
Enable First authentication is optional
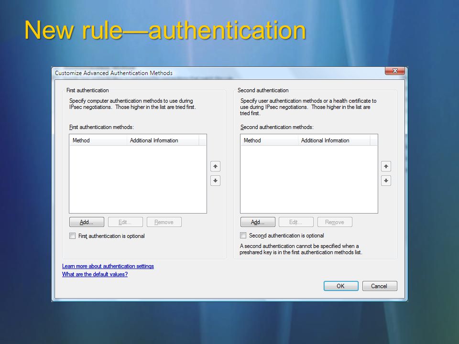click(72, 236)
